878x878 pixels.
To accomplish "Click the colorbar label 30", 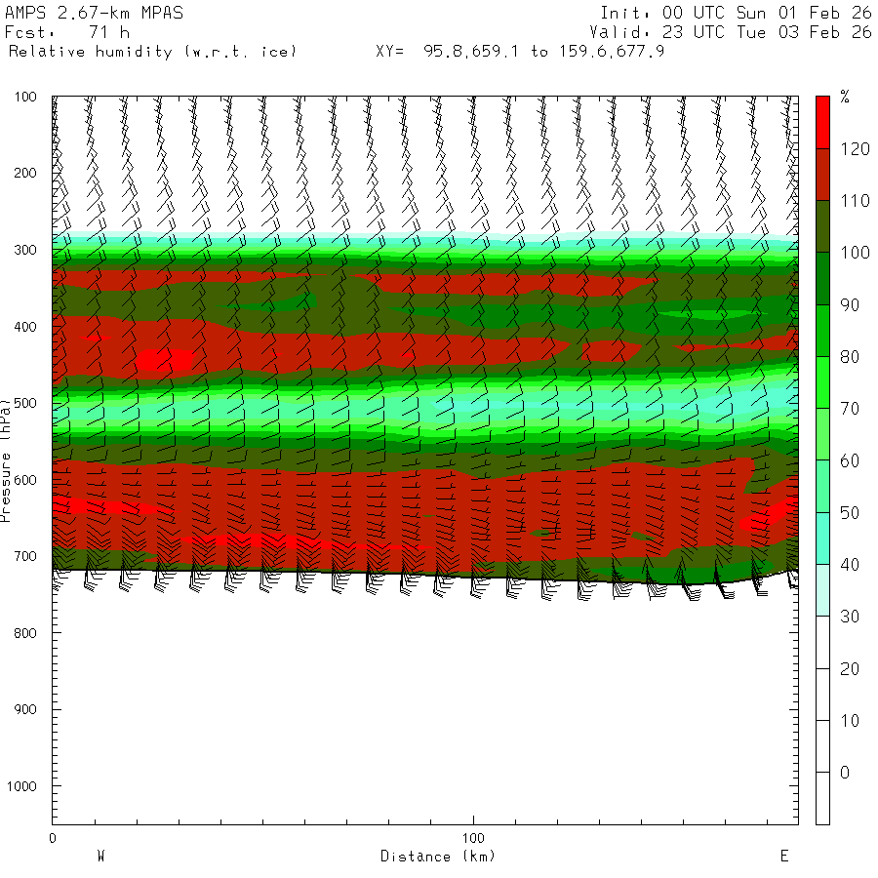I will [850, 617].
